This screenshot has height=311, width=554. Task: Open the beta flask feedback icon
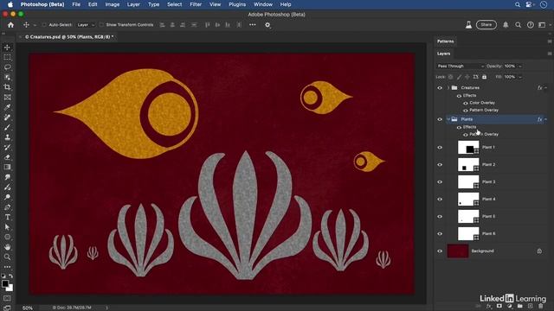point(468,25)
